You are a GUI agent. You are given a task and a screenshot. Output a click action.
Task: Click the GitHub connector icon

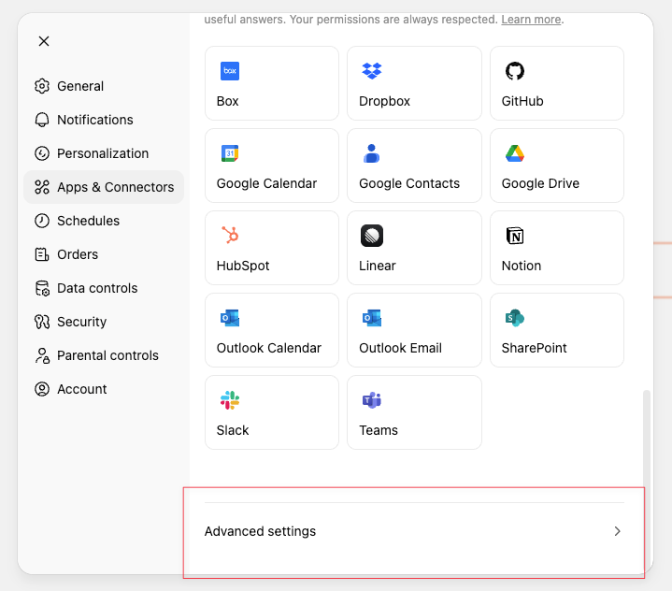(x=515, y=71)
